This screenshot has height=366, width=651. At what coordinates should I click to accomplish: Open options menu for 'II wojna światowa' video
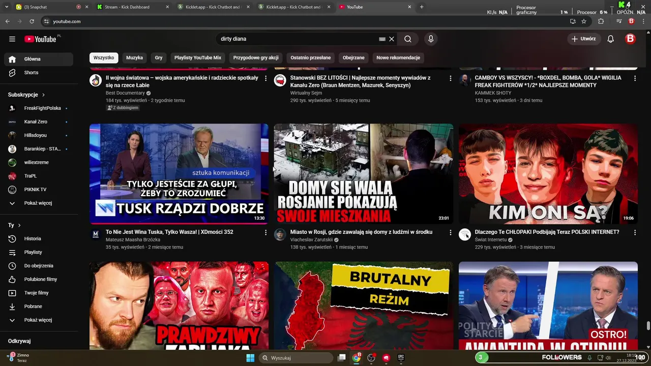click(265, 78)
